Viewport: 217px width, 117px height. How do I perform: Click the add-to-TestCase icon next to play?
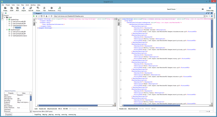point(36,16)
